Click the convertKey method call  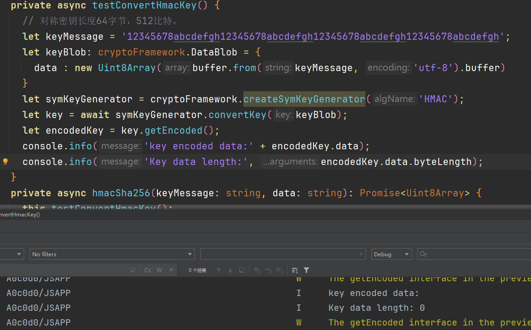point(238,115)
